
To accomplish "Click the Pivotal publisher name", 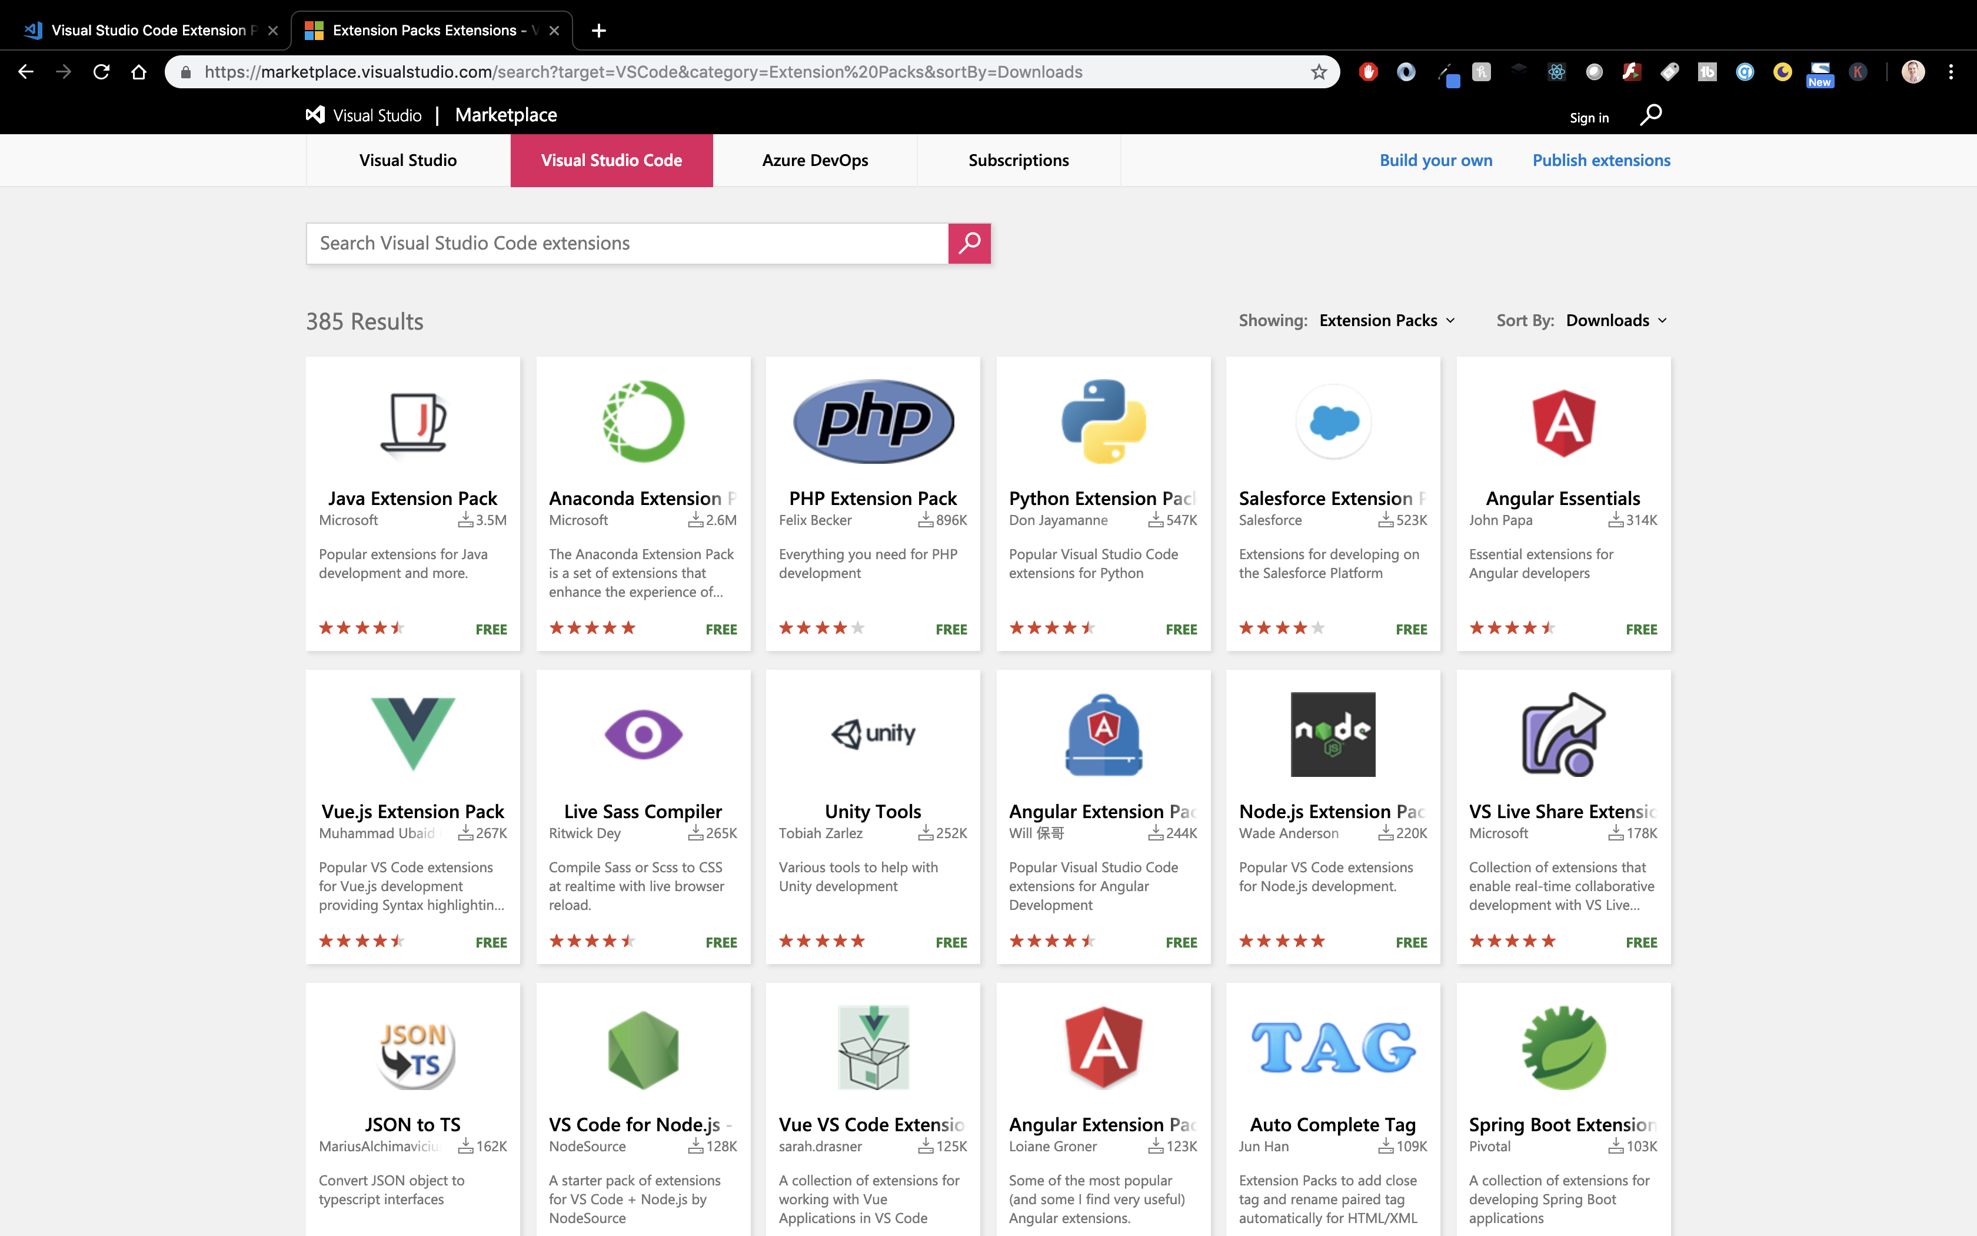I will pos(1489,1146).
